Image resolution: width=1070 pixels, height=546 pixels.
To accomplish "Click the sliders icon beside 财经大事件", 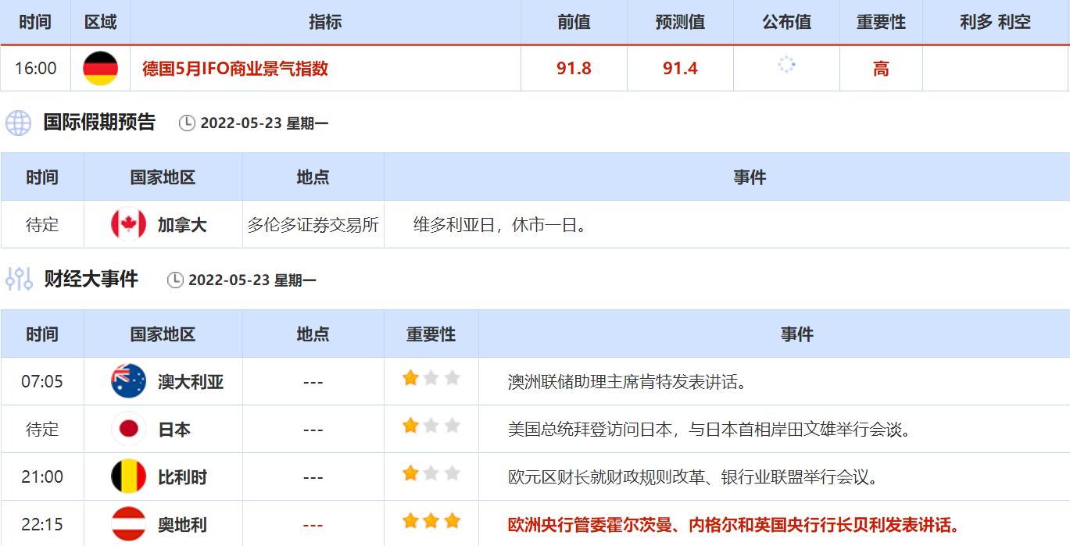I will 18,279.
